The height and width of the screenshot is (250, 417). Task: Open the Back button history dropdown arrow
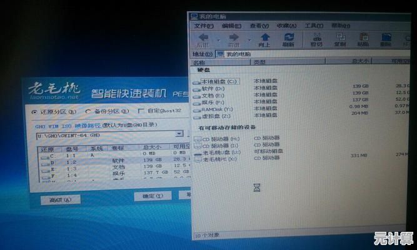(219, 40)
